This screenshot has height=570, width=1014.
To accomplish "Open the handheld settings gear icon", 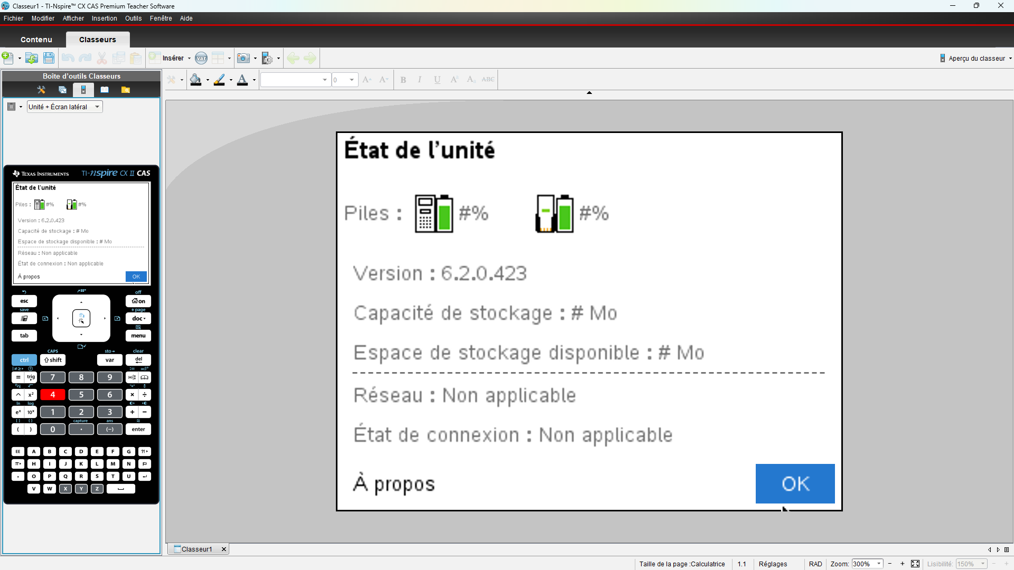I will 267,58.
